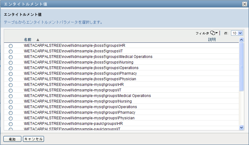The width and height of the screenshot is (249, 145).
Task: Open the filter (フィルタ) icon menu
Action: tap(214, 33)
